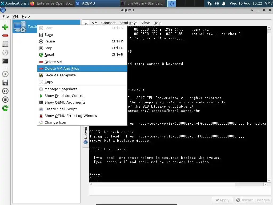Choose Save in the context menu

tap(82, 35)
